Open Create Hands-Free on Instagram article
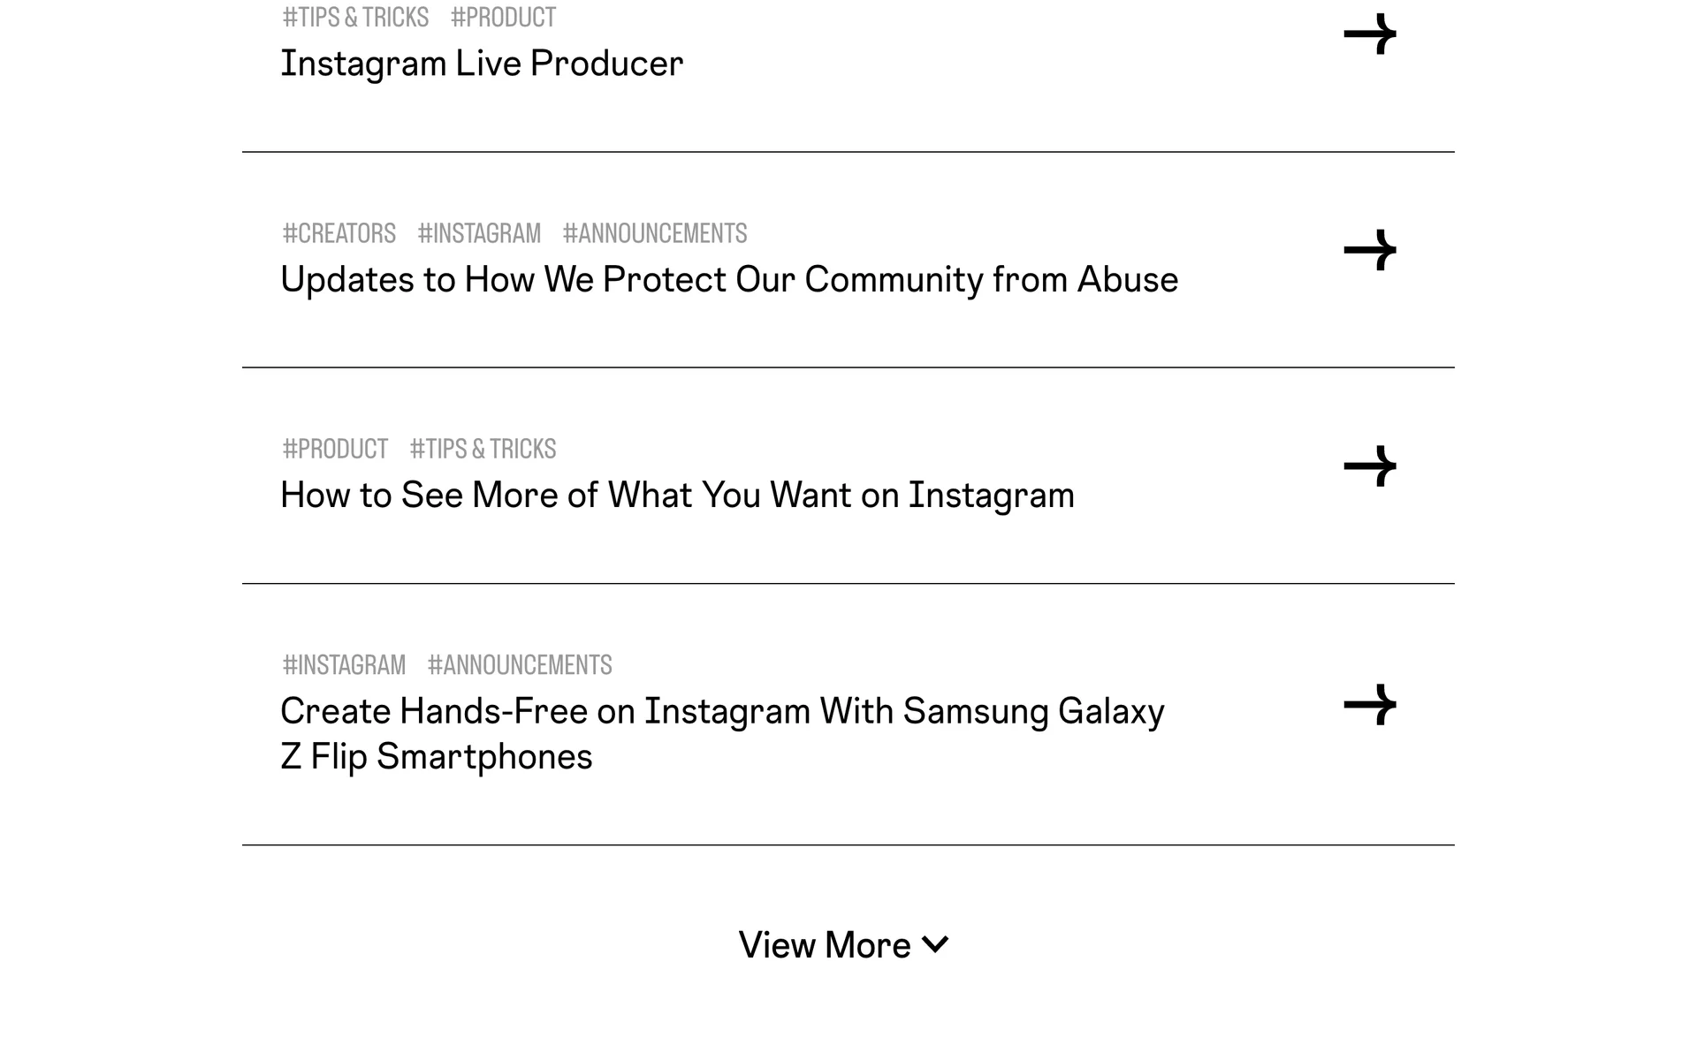The height and width of the screenshot is (1060, 1697). coord(722,711)
